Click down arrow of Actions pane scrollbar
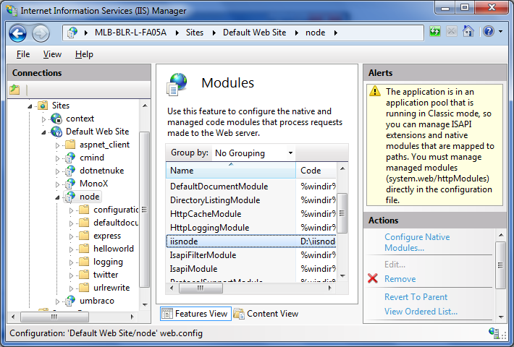This screenshot has height=347, width=514. point(501,317)
